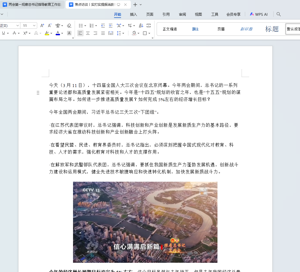This screenshot has width=300, height=272.
Task: Expand bullet list style dropdown
Action: [85, 25]
